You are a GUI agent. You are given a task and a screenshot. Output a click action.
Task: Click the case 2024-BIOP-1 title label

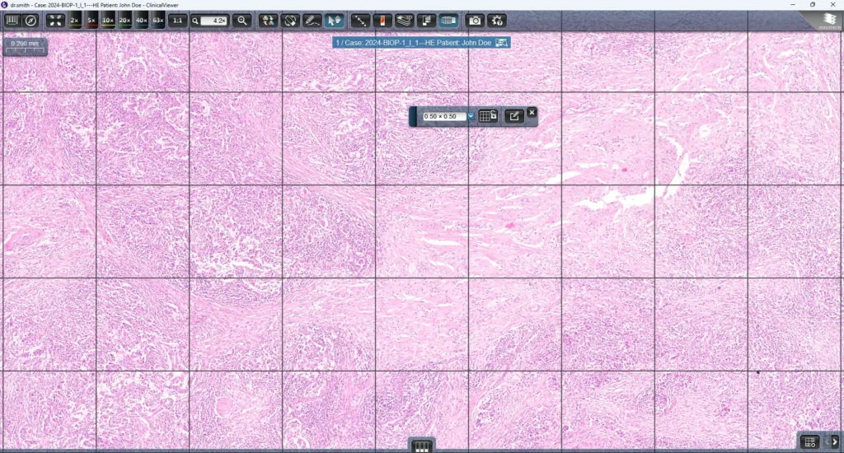coord(414,43)
